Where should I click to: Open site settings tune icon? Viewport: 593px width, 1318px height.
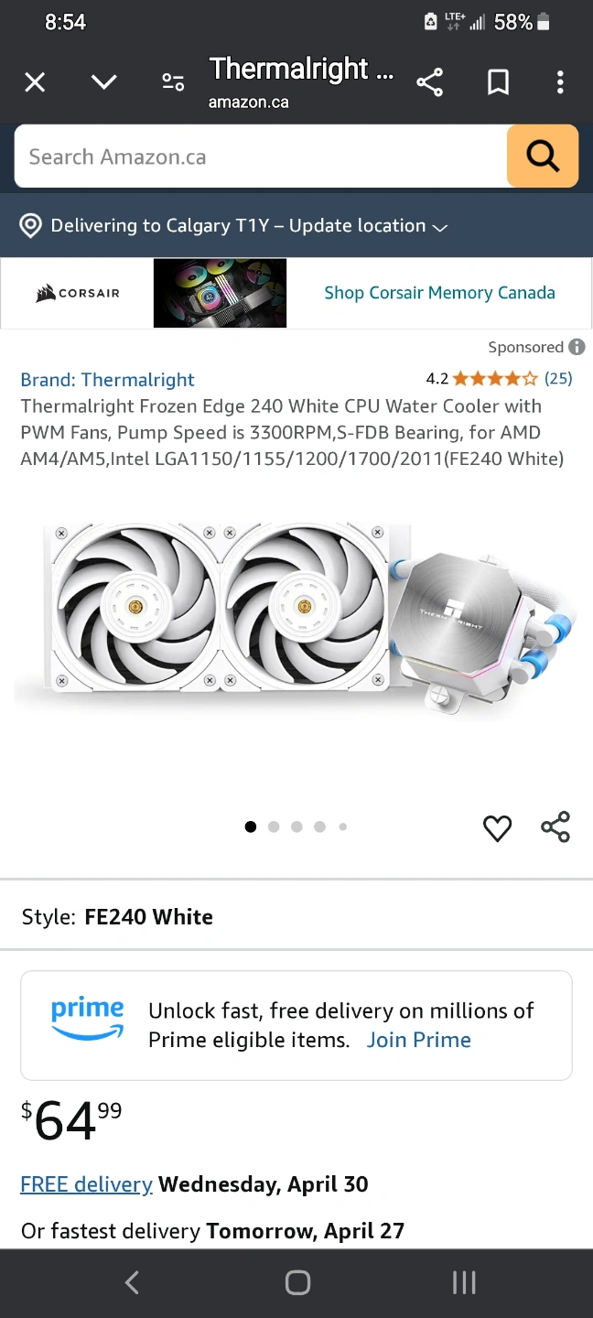173,83
